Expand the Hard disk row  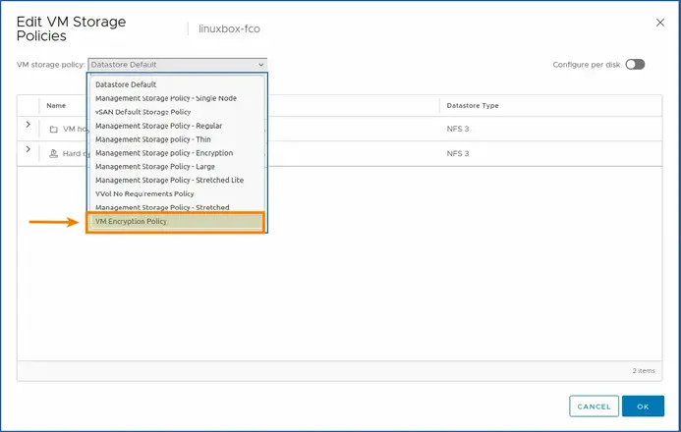[x=28, y=151]
